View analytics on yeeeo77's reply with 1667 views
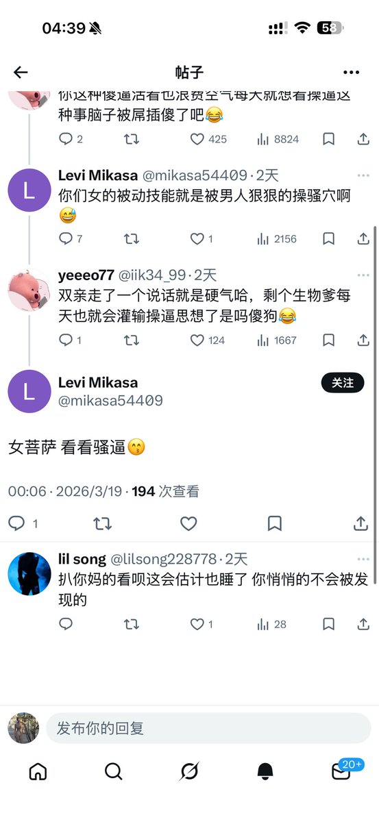Screen dimensions: 379x822 coord(277,340)
